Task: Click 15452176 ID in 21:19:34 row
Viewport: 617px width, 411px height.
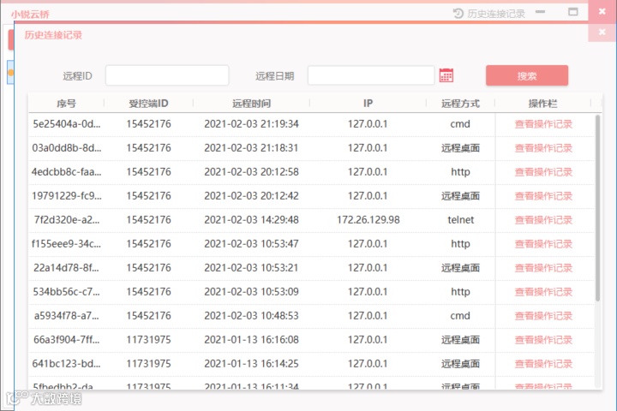Action: coord(149,124)
